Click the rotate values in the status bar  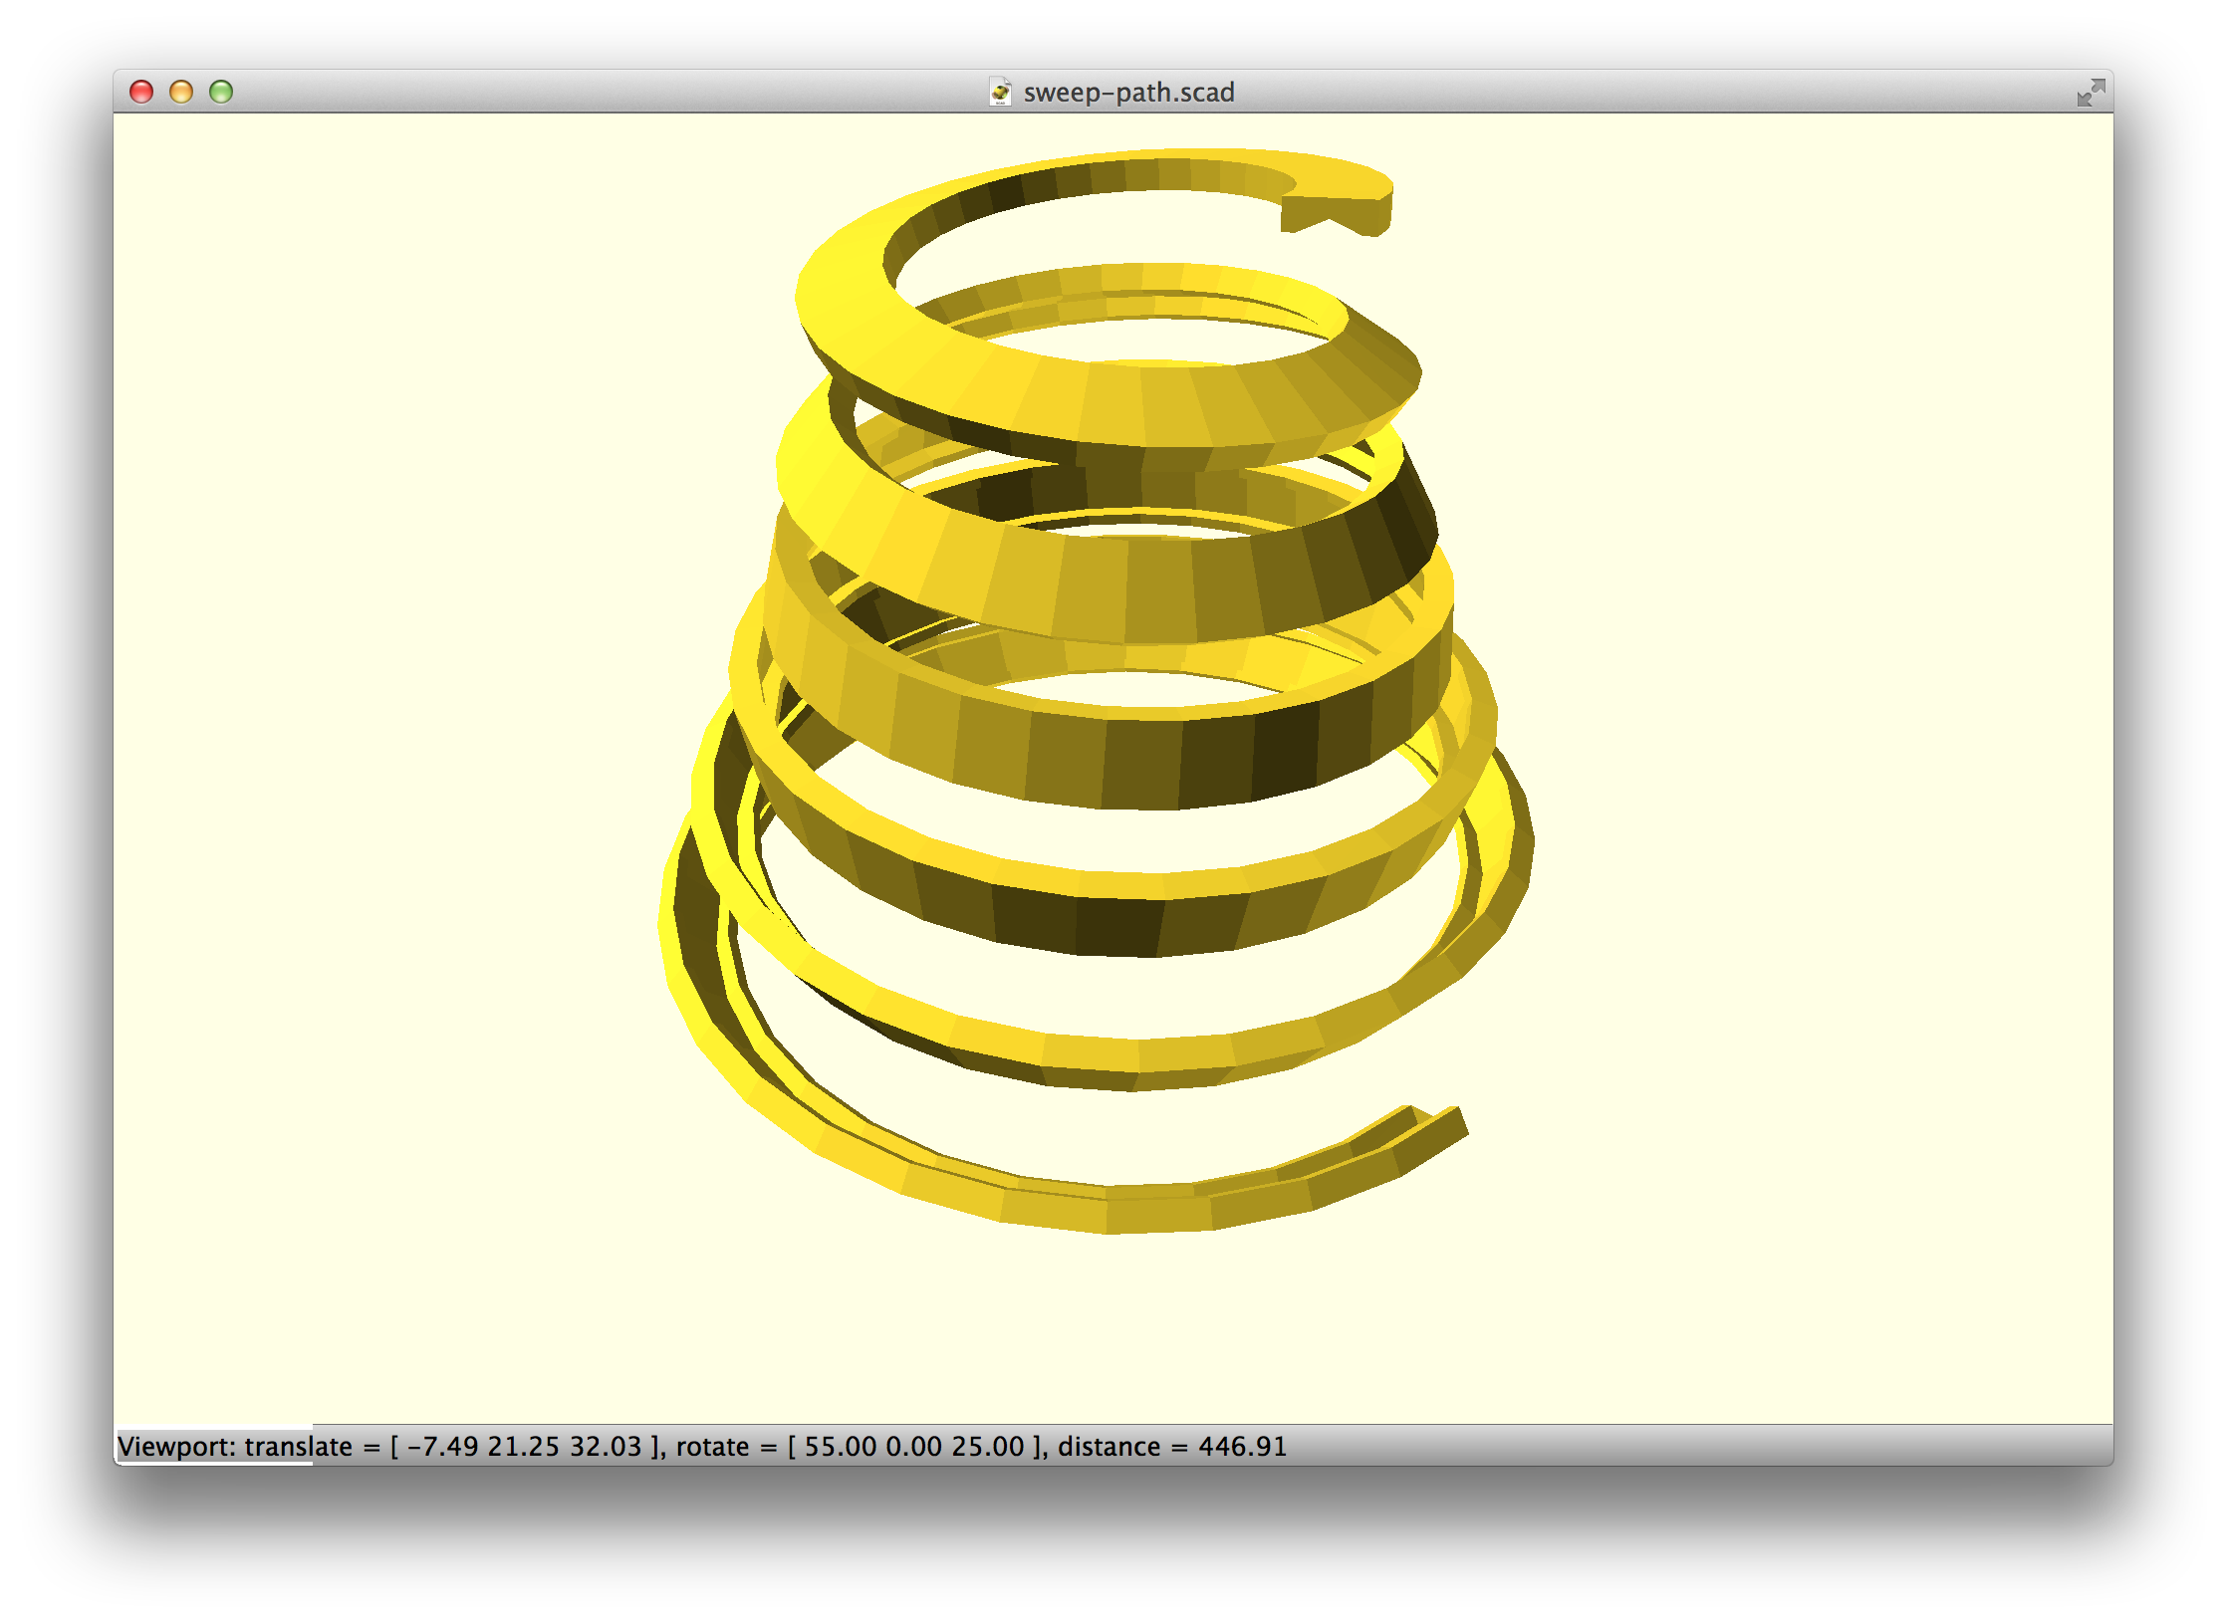(914, 1446)
